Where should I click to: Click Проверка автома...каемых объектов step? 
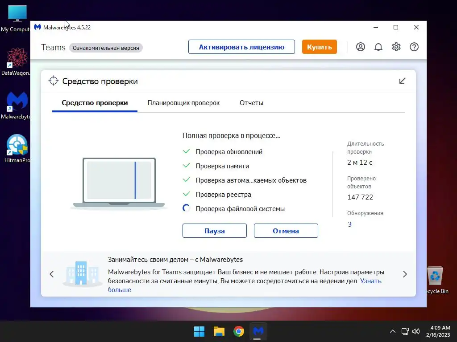click(x=251, y=180)
